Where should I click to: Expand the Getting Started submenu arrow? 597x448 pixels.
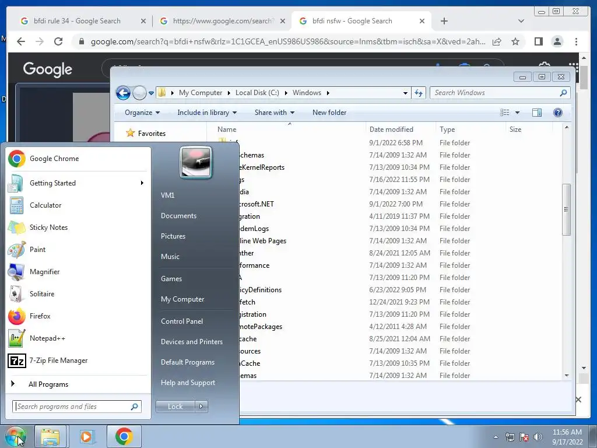[142, 183]
